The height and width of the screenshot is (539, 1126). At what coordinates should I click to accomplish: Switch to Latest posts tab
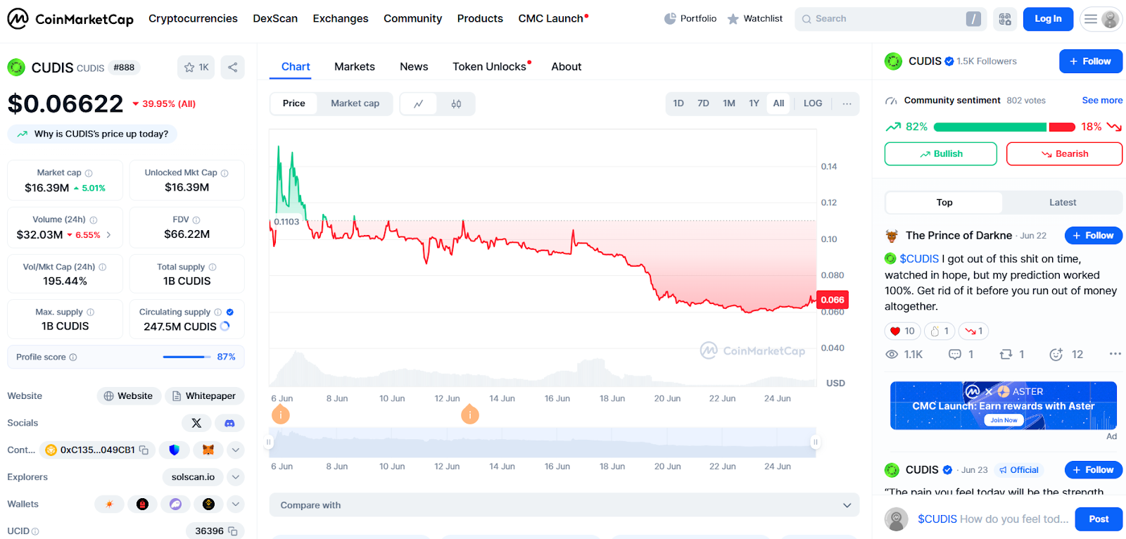click(1063, 203)
